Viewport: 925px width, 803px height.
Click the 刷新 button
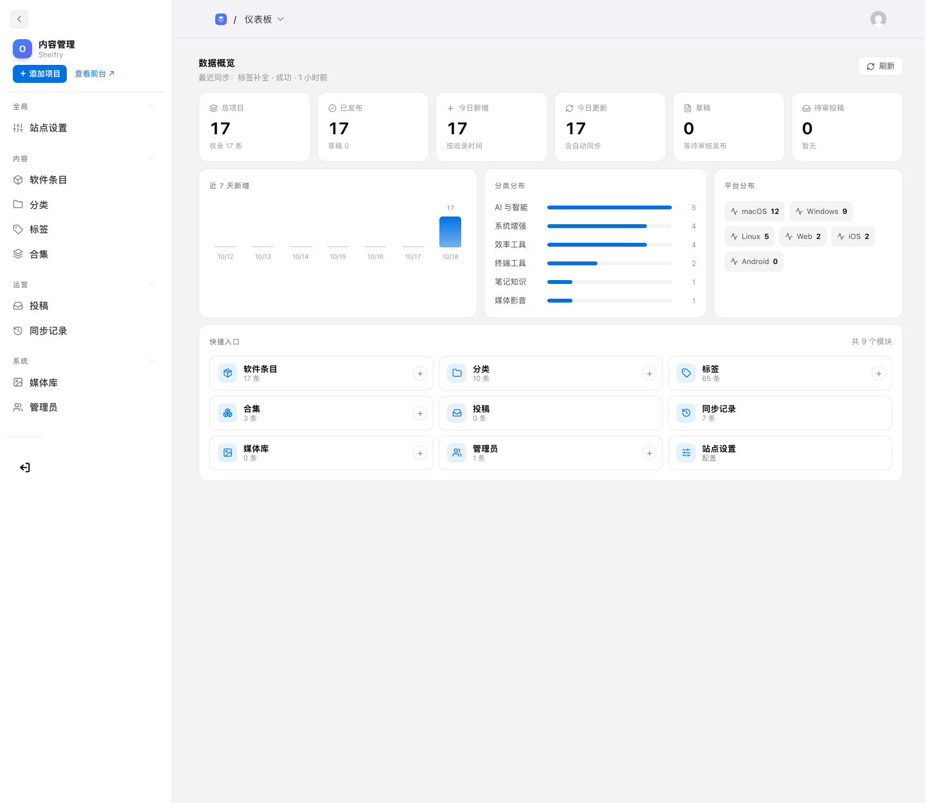pyautogui.click(x=881, y=66)
